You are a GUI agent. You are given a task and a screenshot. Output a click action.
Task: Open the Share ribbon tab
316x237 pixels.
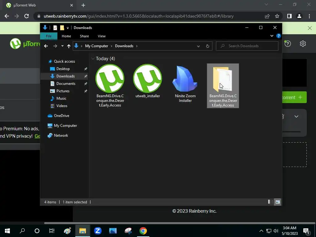click(x=84, y=36)
